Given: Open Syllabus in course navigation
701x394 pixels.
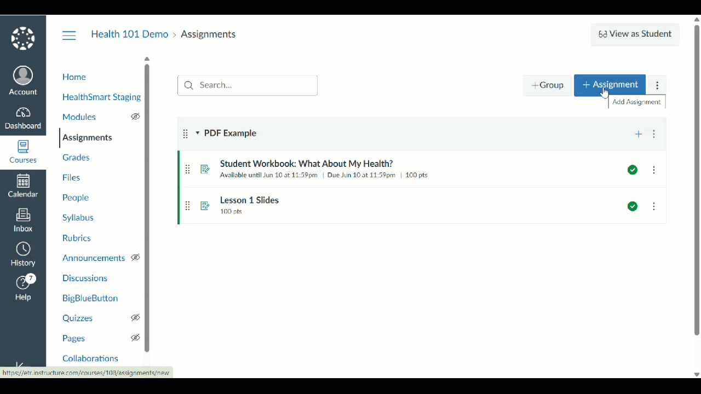Looking at the screenshot, I should [x=78, y=218].
